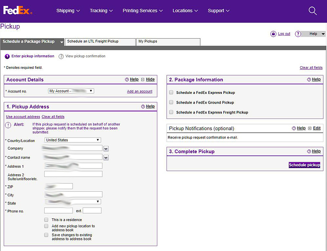Tick This is a residence checkbox
This screenshot has width=327, height=251.
[x=46, y=220]
